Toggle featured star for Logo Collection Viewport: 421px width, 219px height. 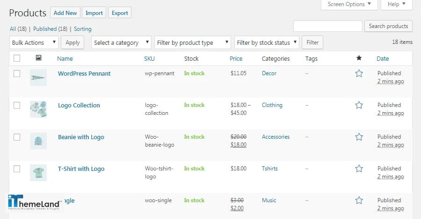click(x=359, y=105)
